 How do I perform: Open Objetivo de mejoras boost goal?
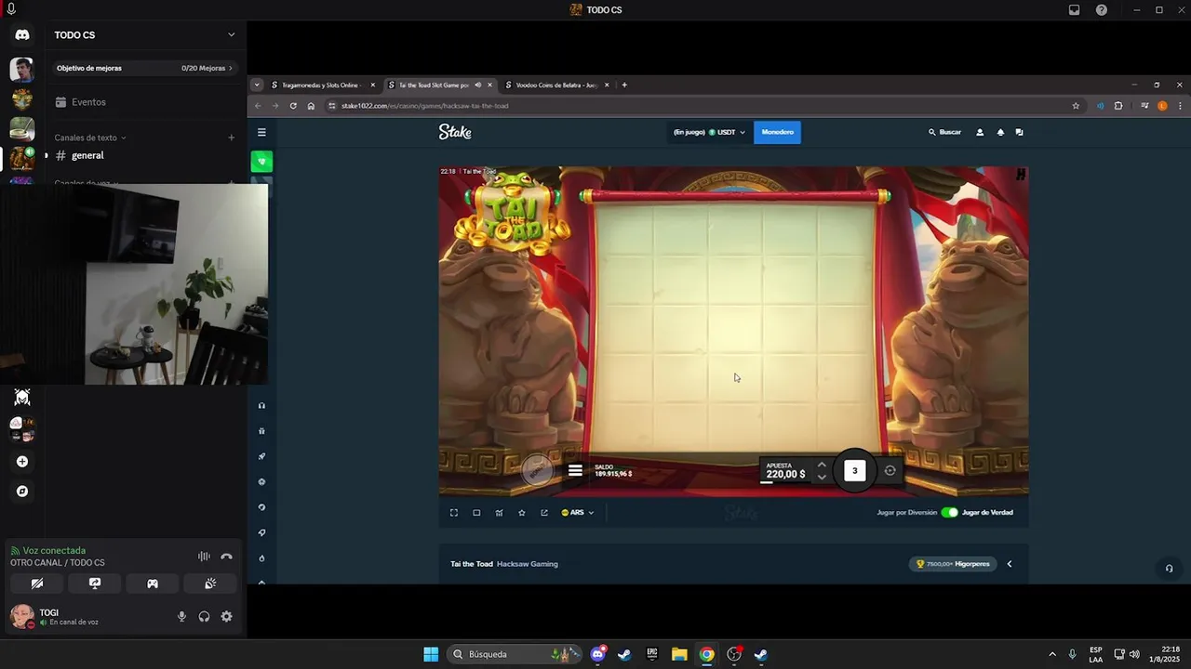click(x=145, y=68)
